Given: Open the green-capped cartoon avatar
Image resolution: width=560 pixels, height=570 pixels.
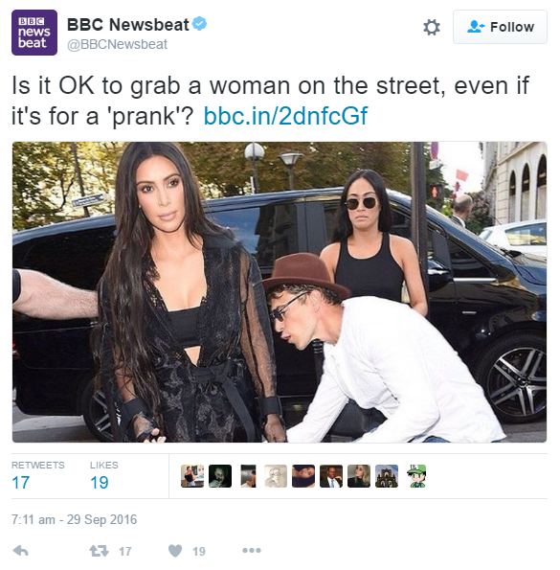Looking at the screenshot, I should tap(414, 476).
